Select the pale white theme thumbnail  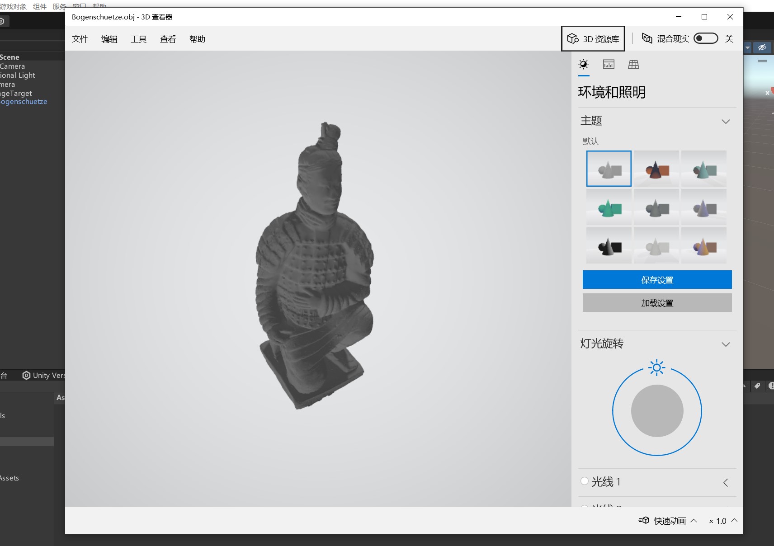pyautogui.click(x=656, y=245)
